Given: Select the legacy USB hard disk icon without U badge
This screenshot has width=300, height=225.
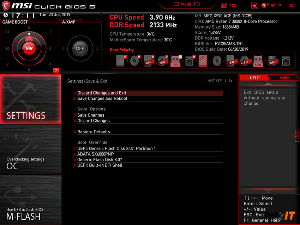Looking at the screenshot, I should 231,61.
